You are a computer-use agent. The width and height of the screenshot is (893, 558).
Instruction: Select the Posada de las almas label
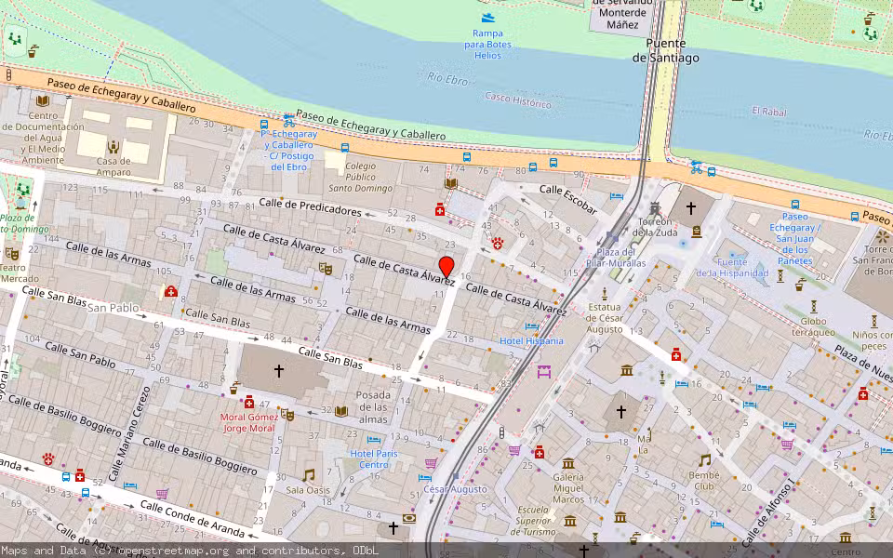[x=373, y=407]
